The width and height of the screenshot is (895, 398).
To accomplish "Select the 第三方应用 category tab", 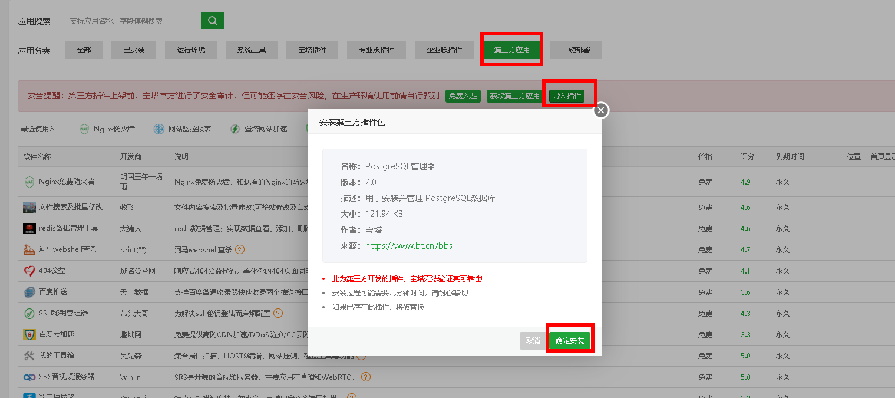I will point(511,50).
